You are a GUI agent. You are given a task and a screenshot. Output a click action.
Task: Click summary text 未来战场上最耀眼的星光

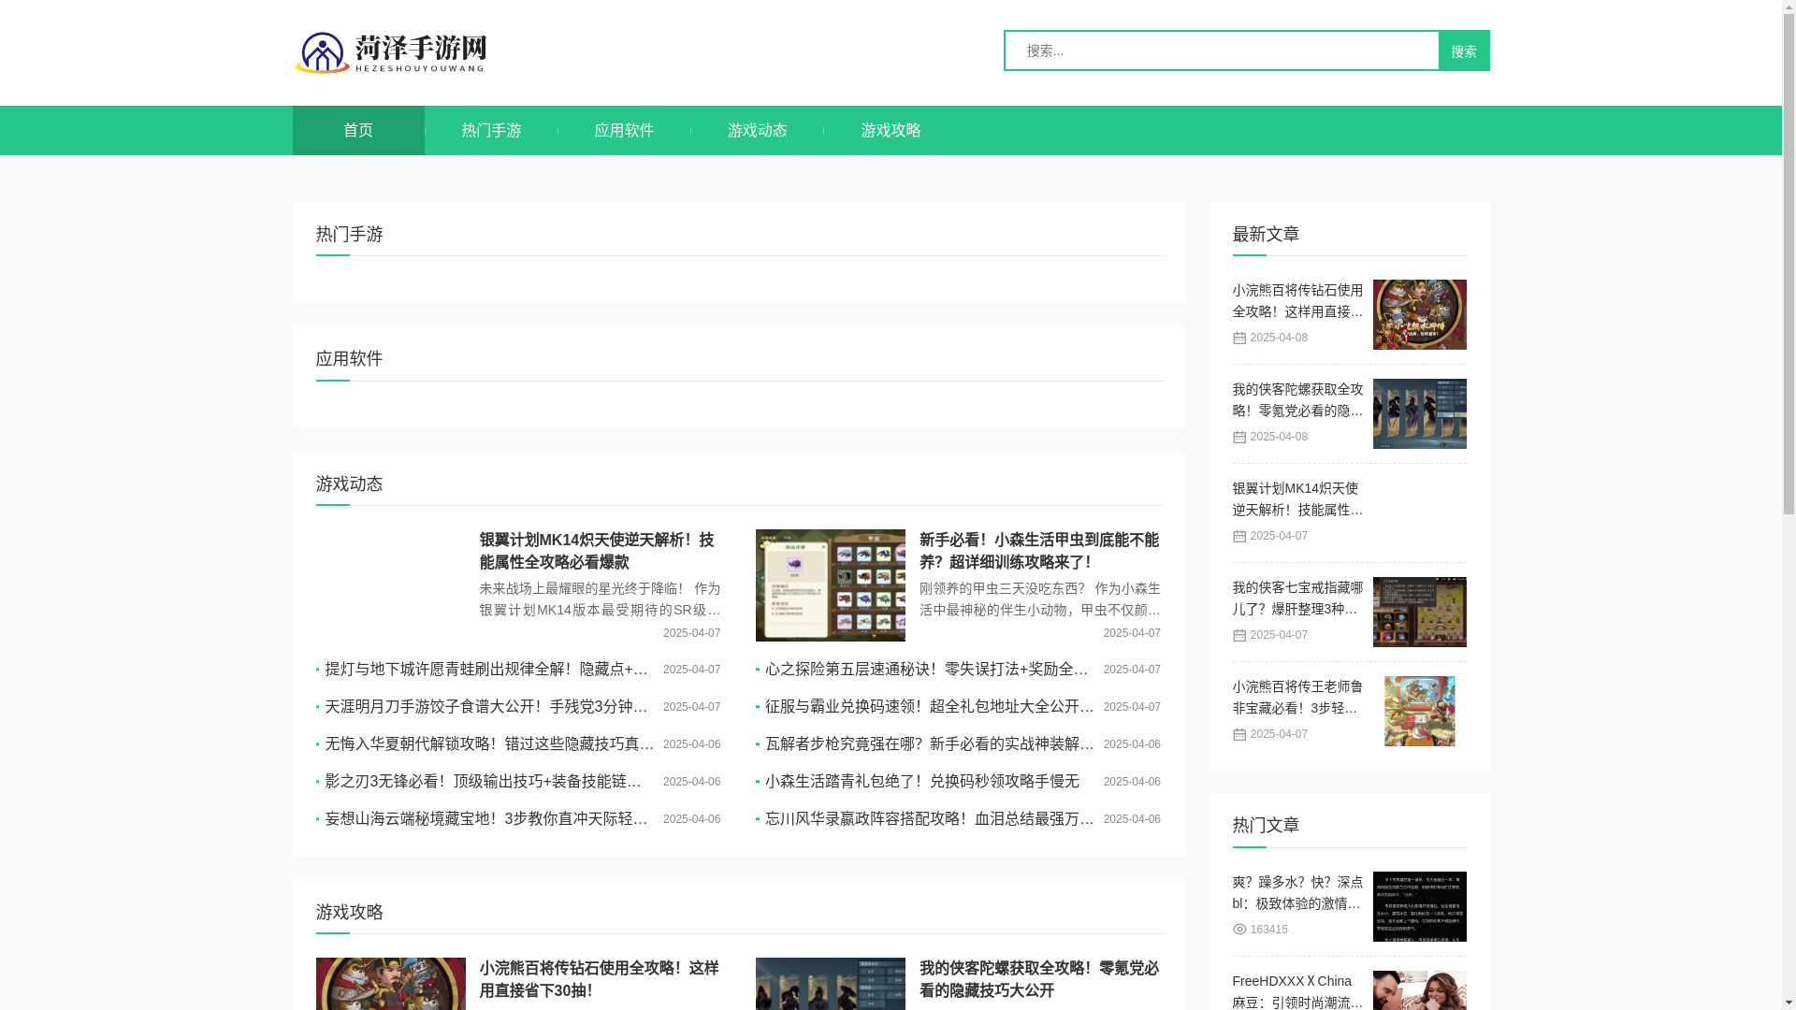point(600,599)
